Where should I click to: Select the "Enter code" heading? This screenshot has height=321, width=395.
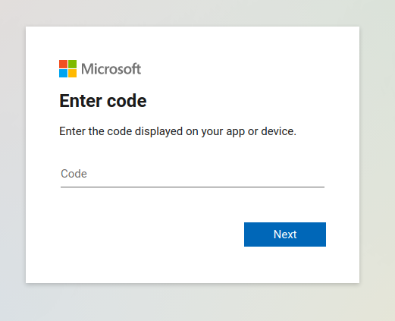point(103,101)
